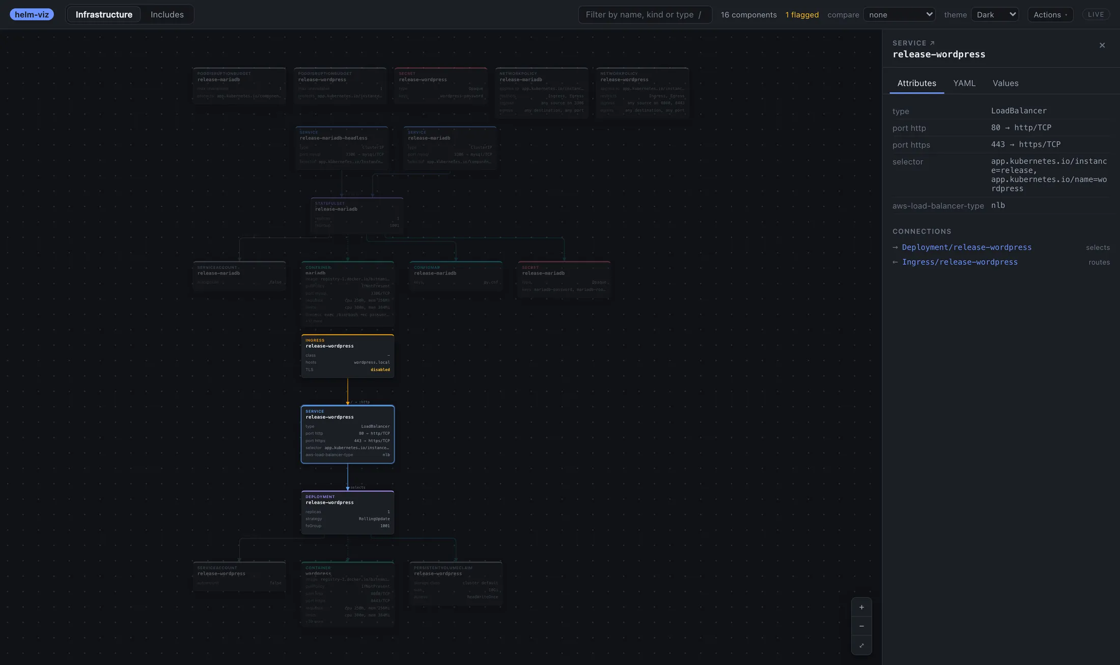Image resolution: width=1120 pixels, height=665 pixels.
Task: Focus the filter by name input
Action: click(645, 14)
